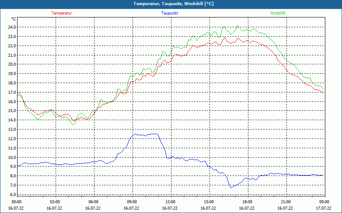This screenshot has height=213, width=342.
Task: Click the 21,0 y-axis value
Action: pos(12,55)
